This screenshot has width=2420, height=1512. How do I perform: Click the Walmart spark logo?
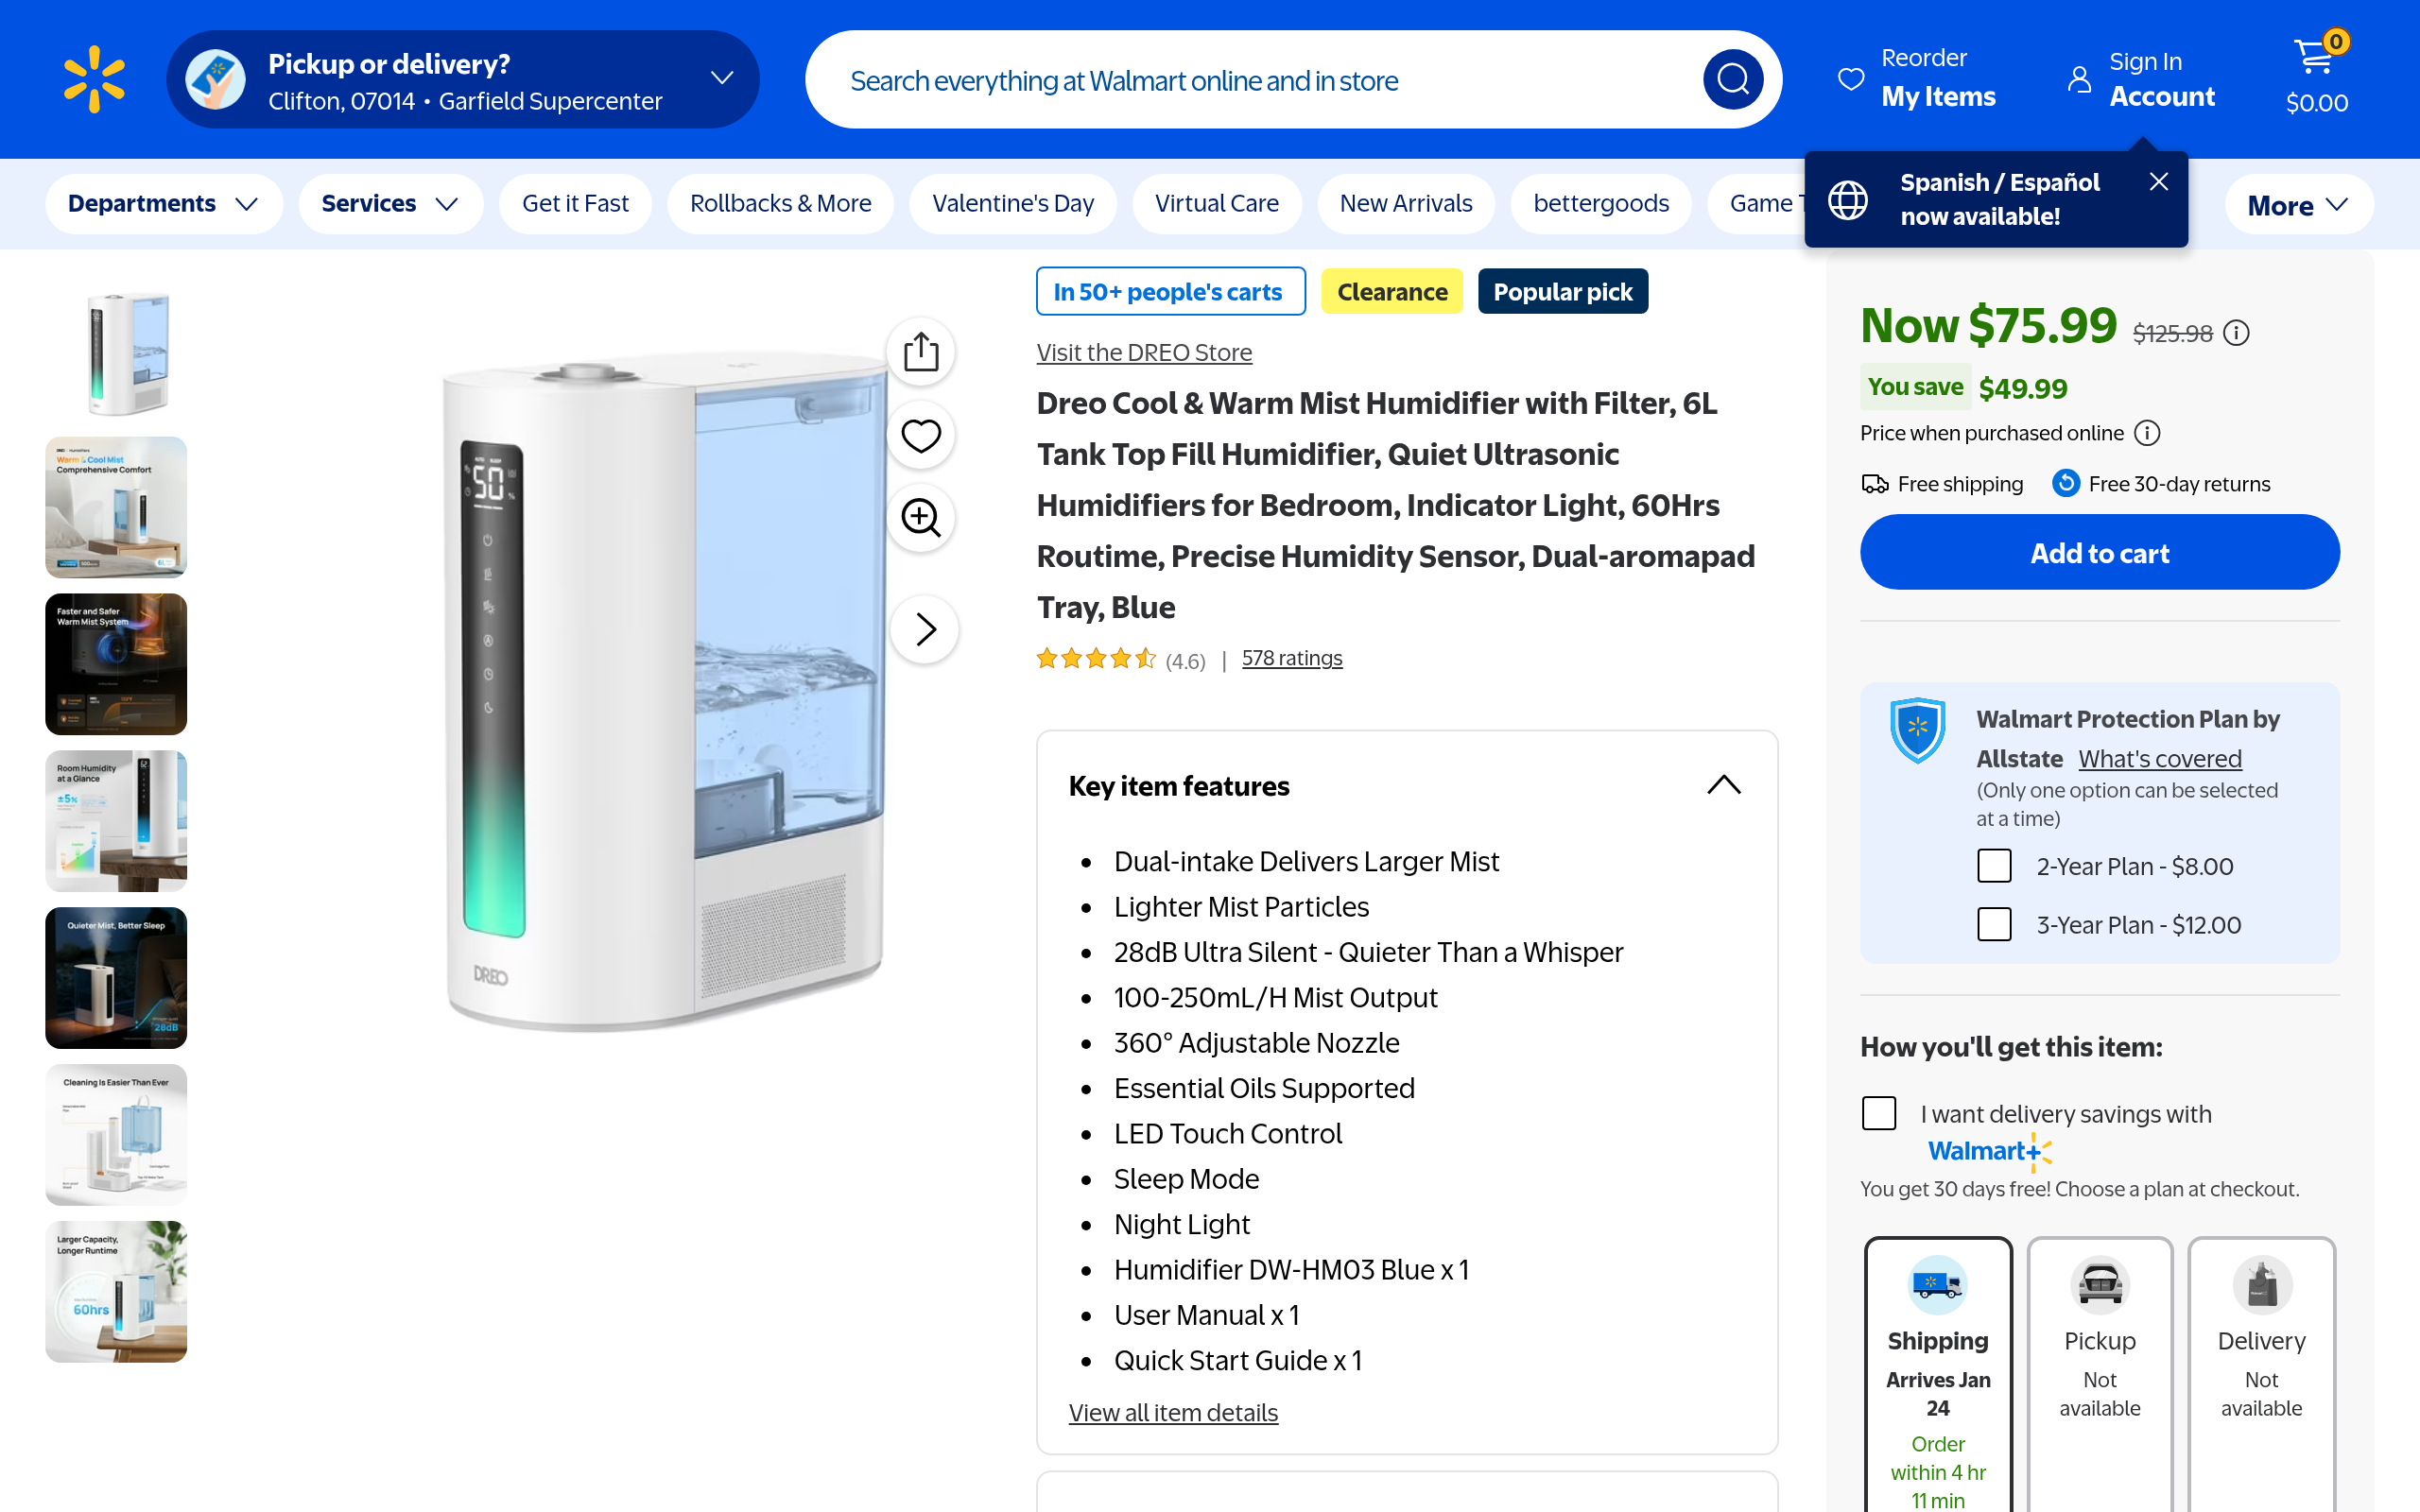(94, 79)
